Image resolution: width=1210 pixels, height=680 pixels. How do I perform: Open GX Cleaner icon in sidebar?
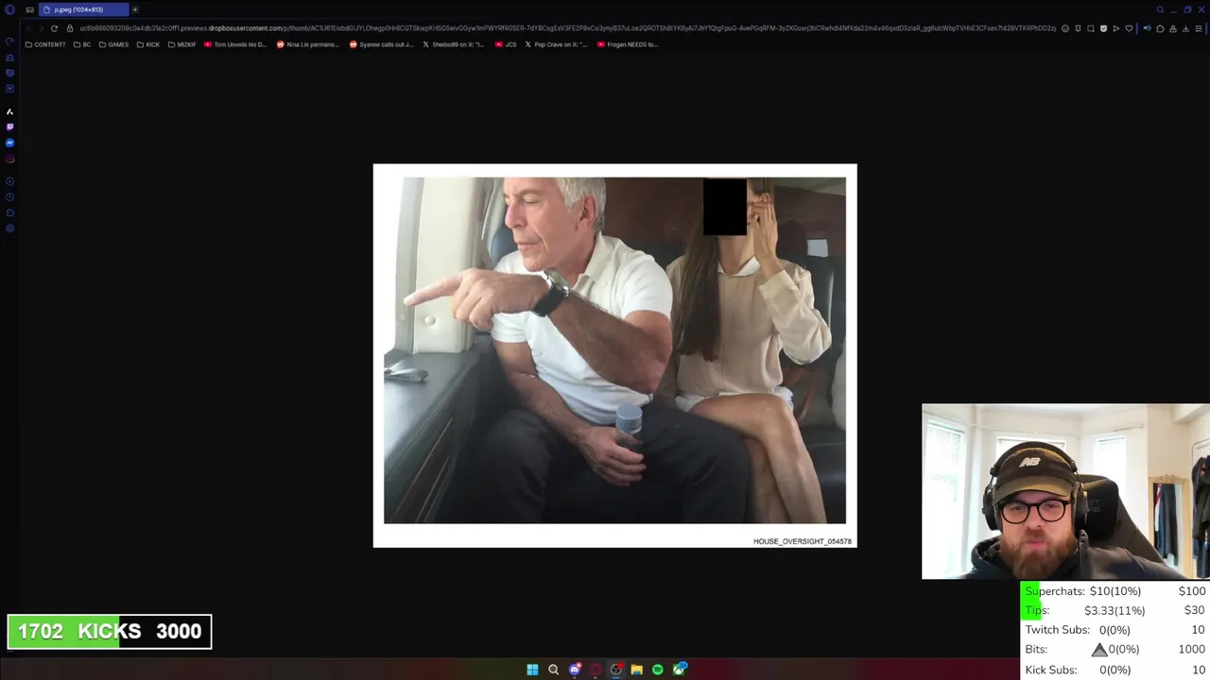(9, 58)
